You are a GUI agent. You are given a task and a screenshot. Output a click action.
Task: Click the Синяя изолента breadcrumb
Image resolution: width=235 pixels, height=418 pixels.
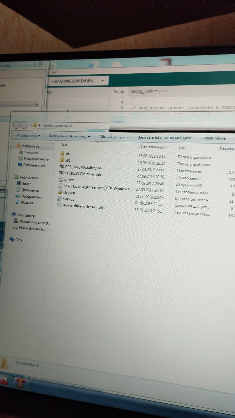pos(55,125)
